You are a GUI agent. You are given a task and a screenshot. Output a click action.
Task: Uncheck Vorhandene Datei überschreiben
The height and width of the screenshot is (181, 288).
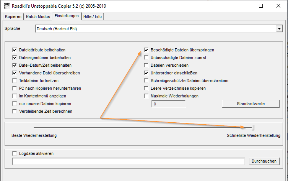coord(15,73)
